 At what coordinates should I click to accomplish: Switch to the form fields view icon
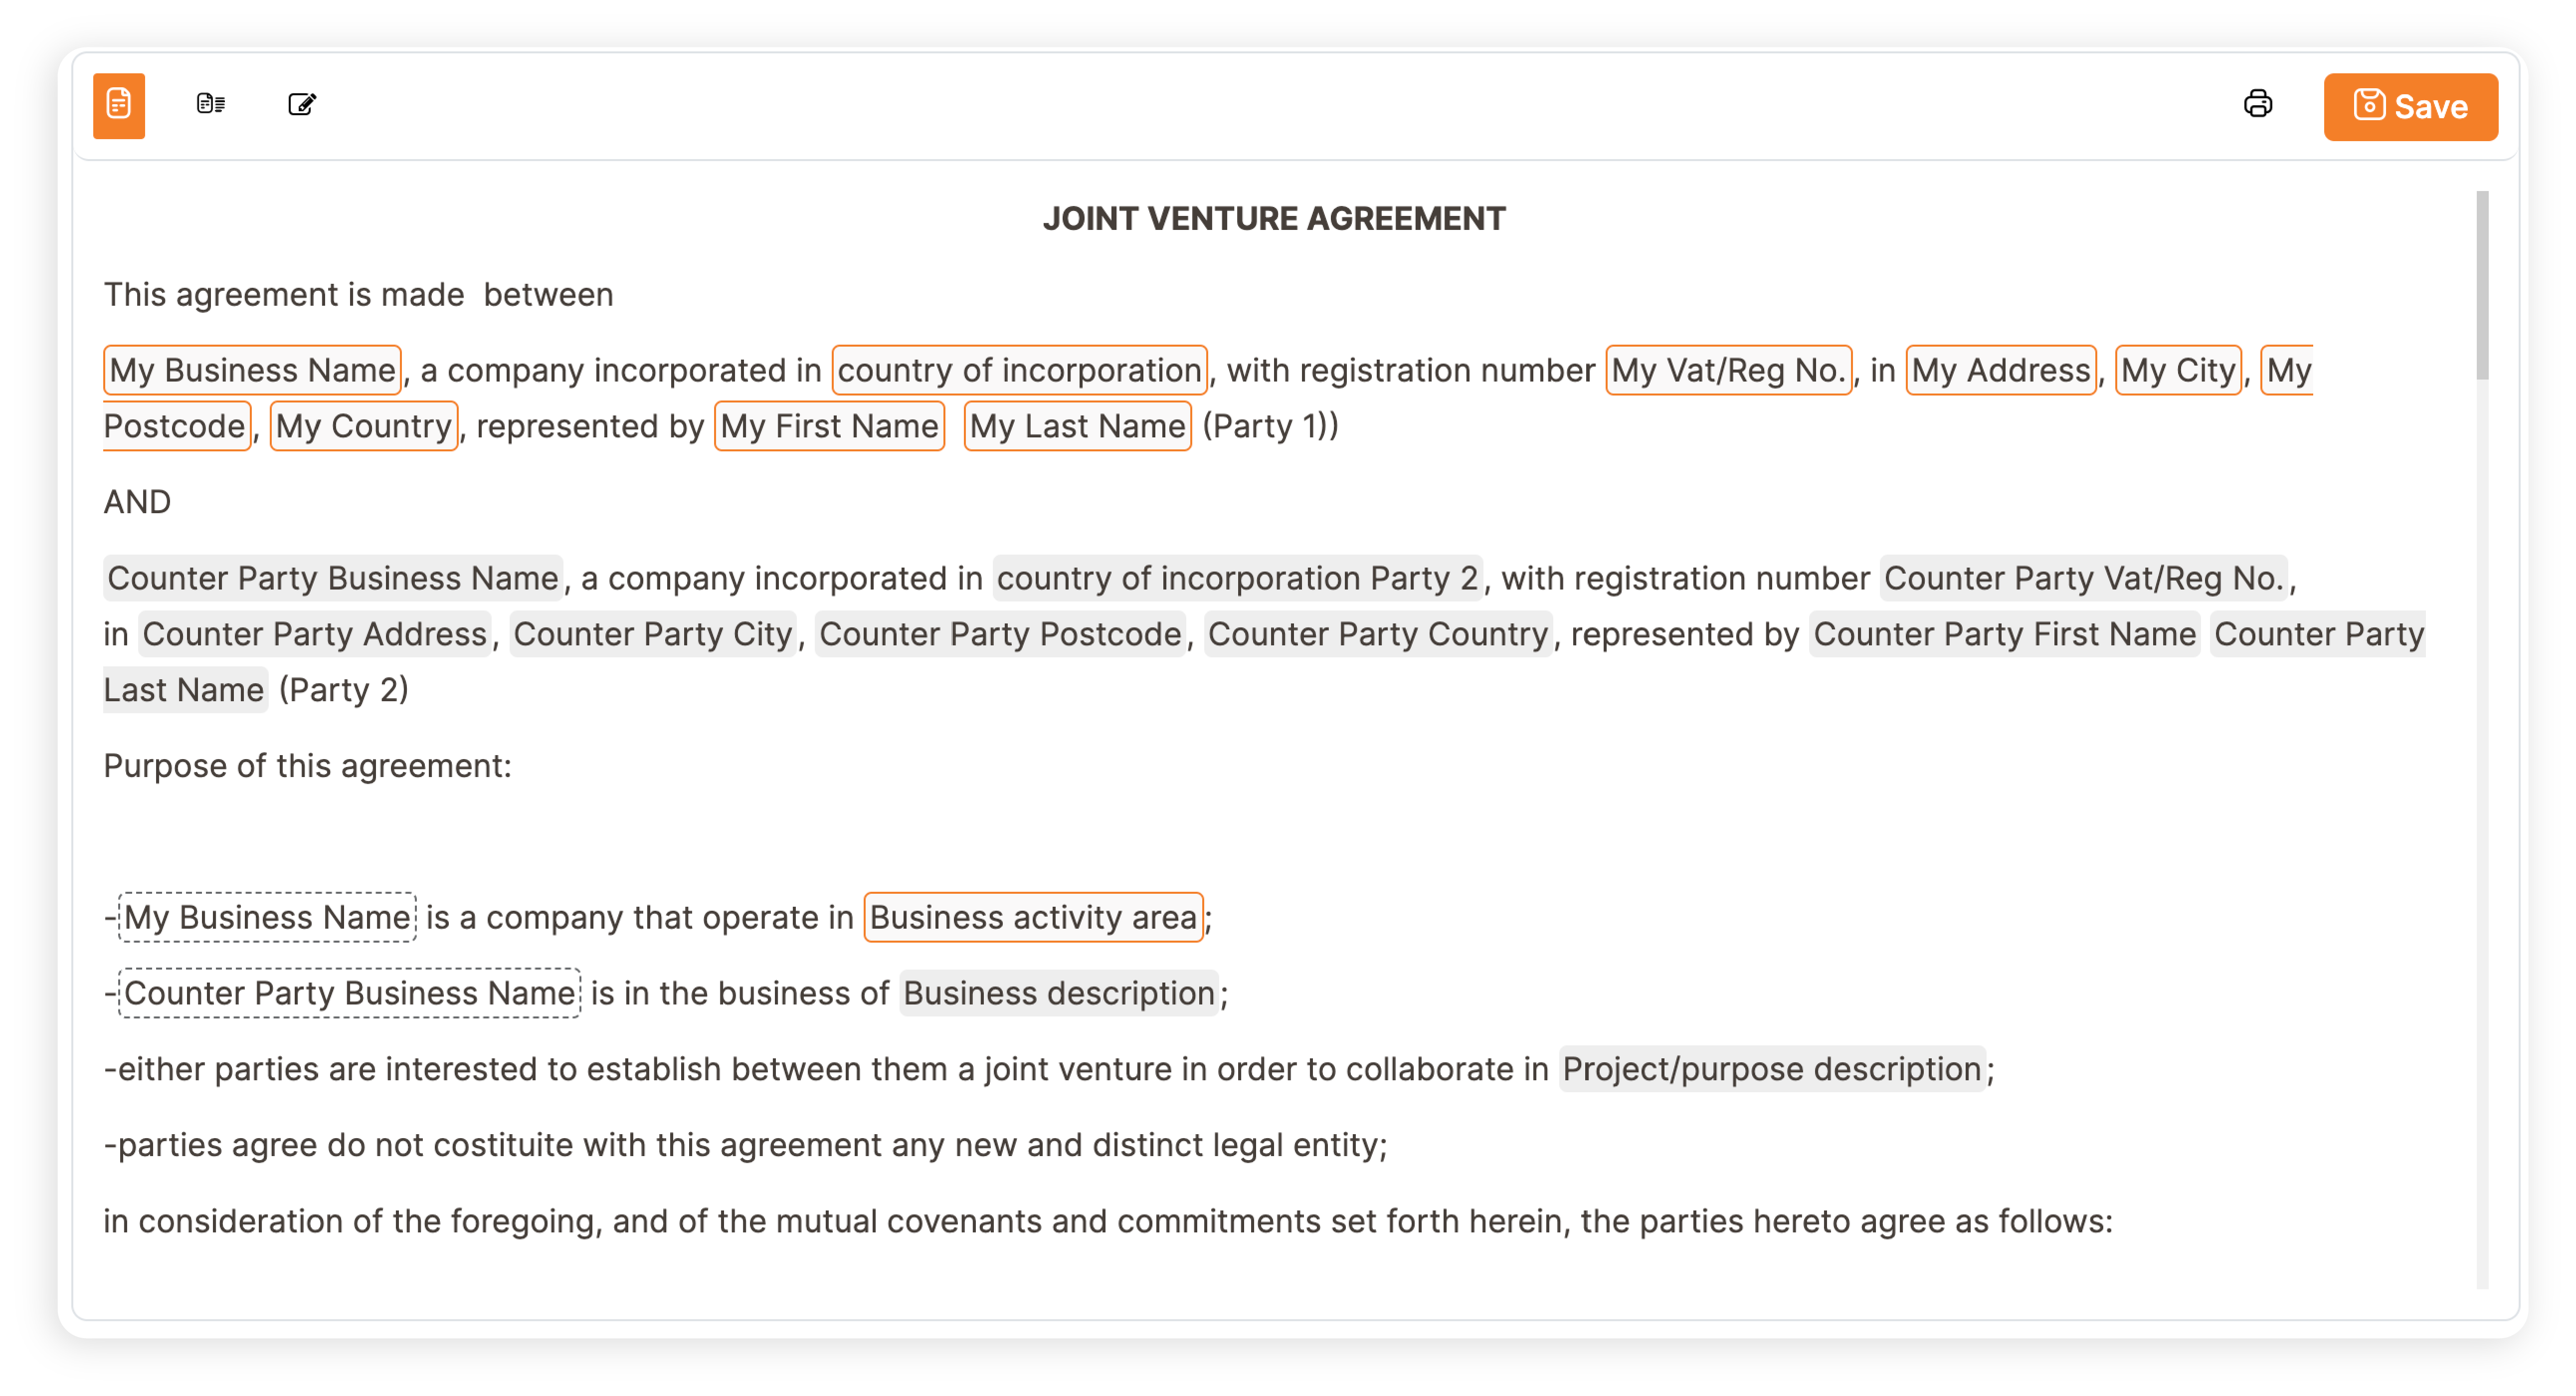pos(210,104)
